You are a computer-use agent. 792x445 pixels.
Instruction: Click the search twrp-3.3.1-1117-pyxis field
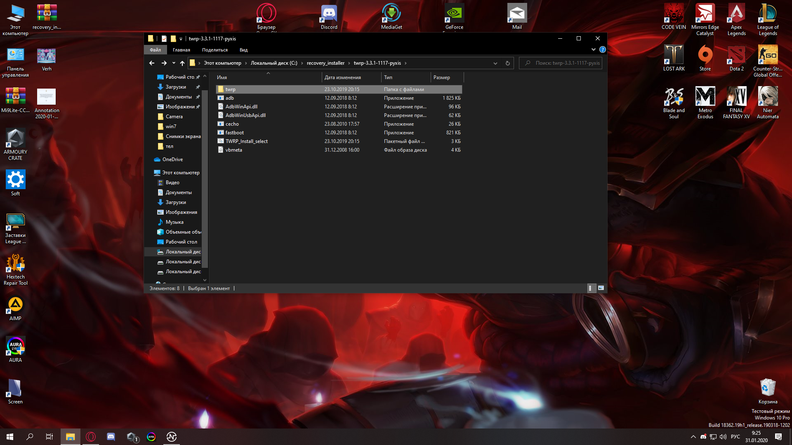tap(561, 63)
